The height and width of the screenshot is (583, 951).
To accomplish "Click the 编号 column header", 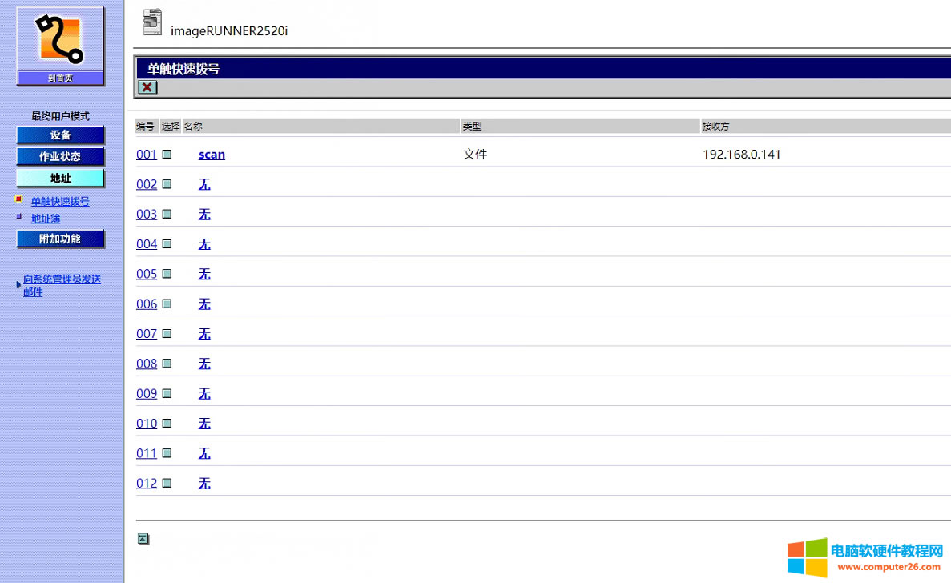I will (146, 126).
